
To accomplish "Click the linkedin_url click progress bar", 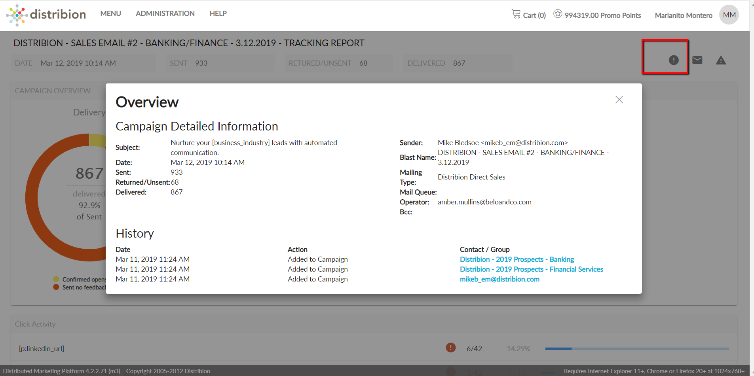I will (637, 349).
